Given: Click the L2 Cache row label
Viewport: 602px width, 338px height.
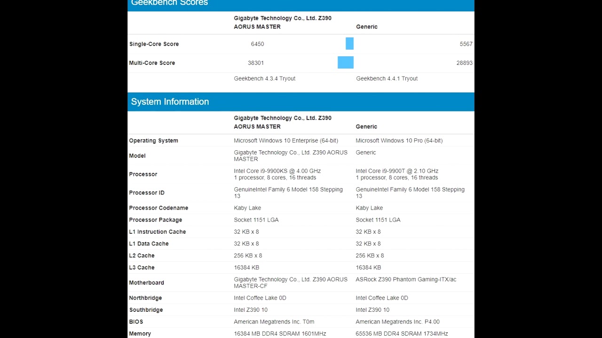Looking at the screenshot, I should pyautogui.click(x=142, y=256).
